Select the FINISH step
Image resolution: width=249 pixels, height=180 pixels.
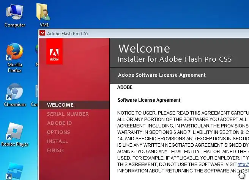coord(55,150)
